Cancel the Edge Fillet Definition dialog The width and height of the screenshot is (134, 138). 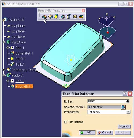point(105,132)
